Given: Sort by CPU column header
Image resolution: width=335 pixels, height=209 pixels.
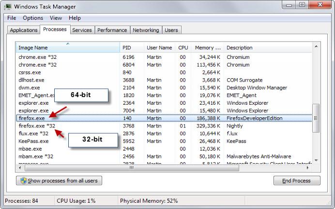Looking at the screenshot, I should pyautogui.click(x=183, y=47).
